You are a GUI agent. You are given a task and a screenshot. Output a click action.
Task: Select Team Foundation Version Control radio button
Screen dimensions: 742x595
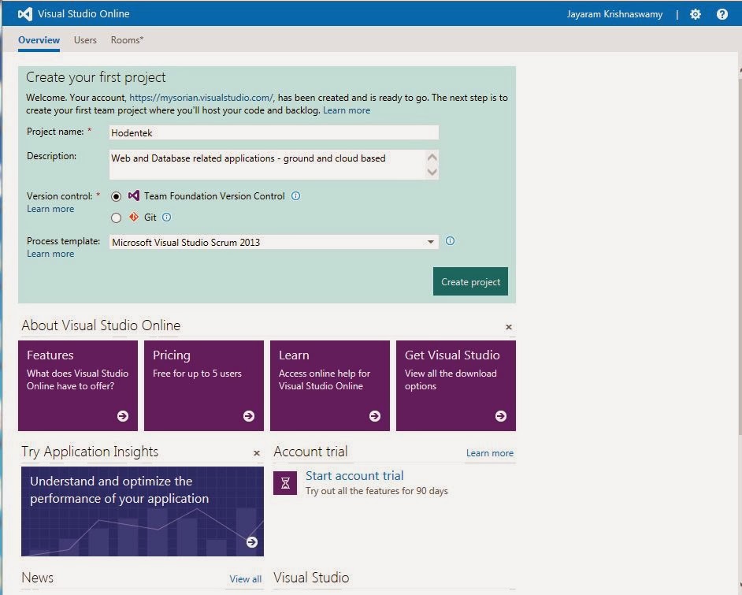pos(116,196)
